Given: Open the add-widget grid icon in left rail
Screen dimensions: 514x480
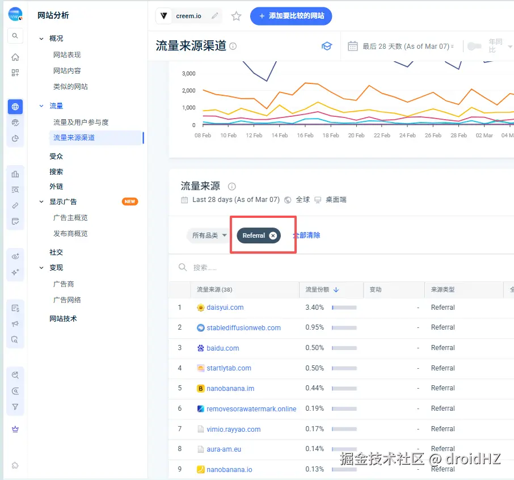Looking at the screenshot, I should (15, 73).
